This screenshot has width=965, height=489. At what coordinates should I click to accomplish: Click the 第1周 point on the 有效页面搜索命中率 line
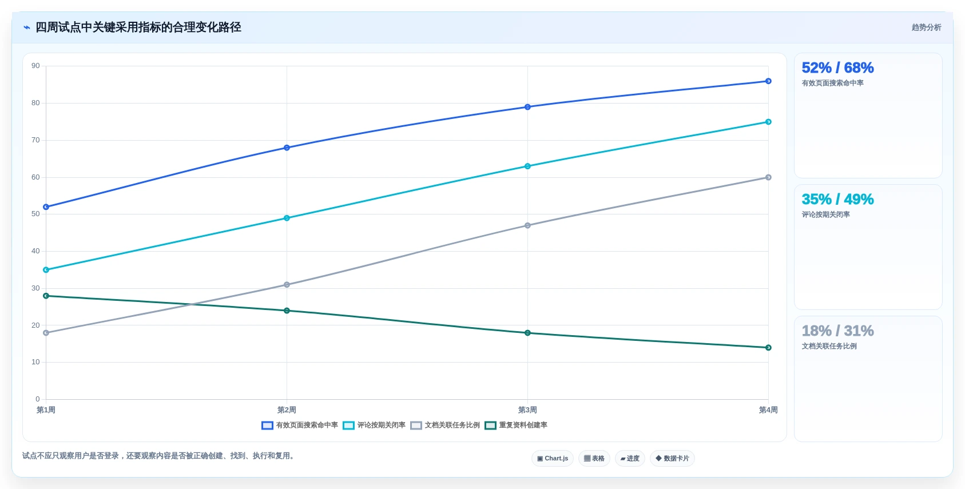pos(46,207)
